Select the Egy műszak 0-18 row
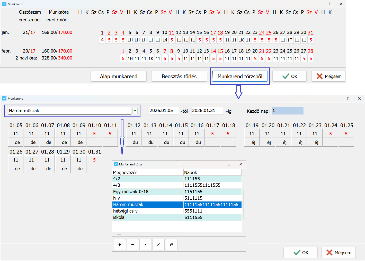The image size is (365, 261). tap(148, 192)
